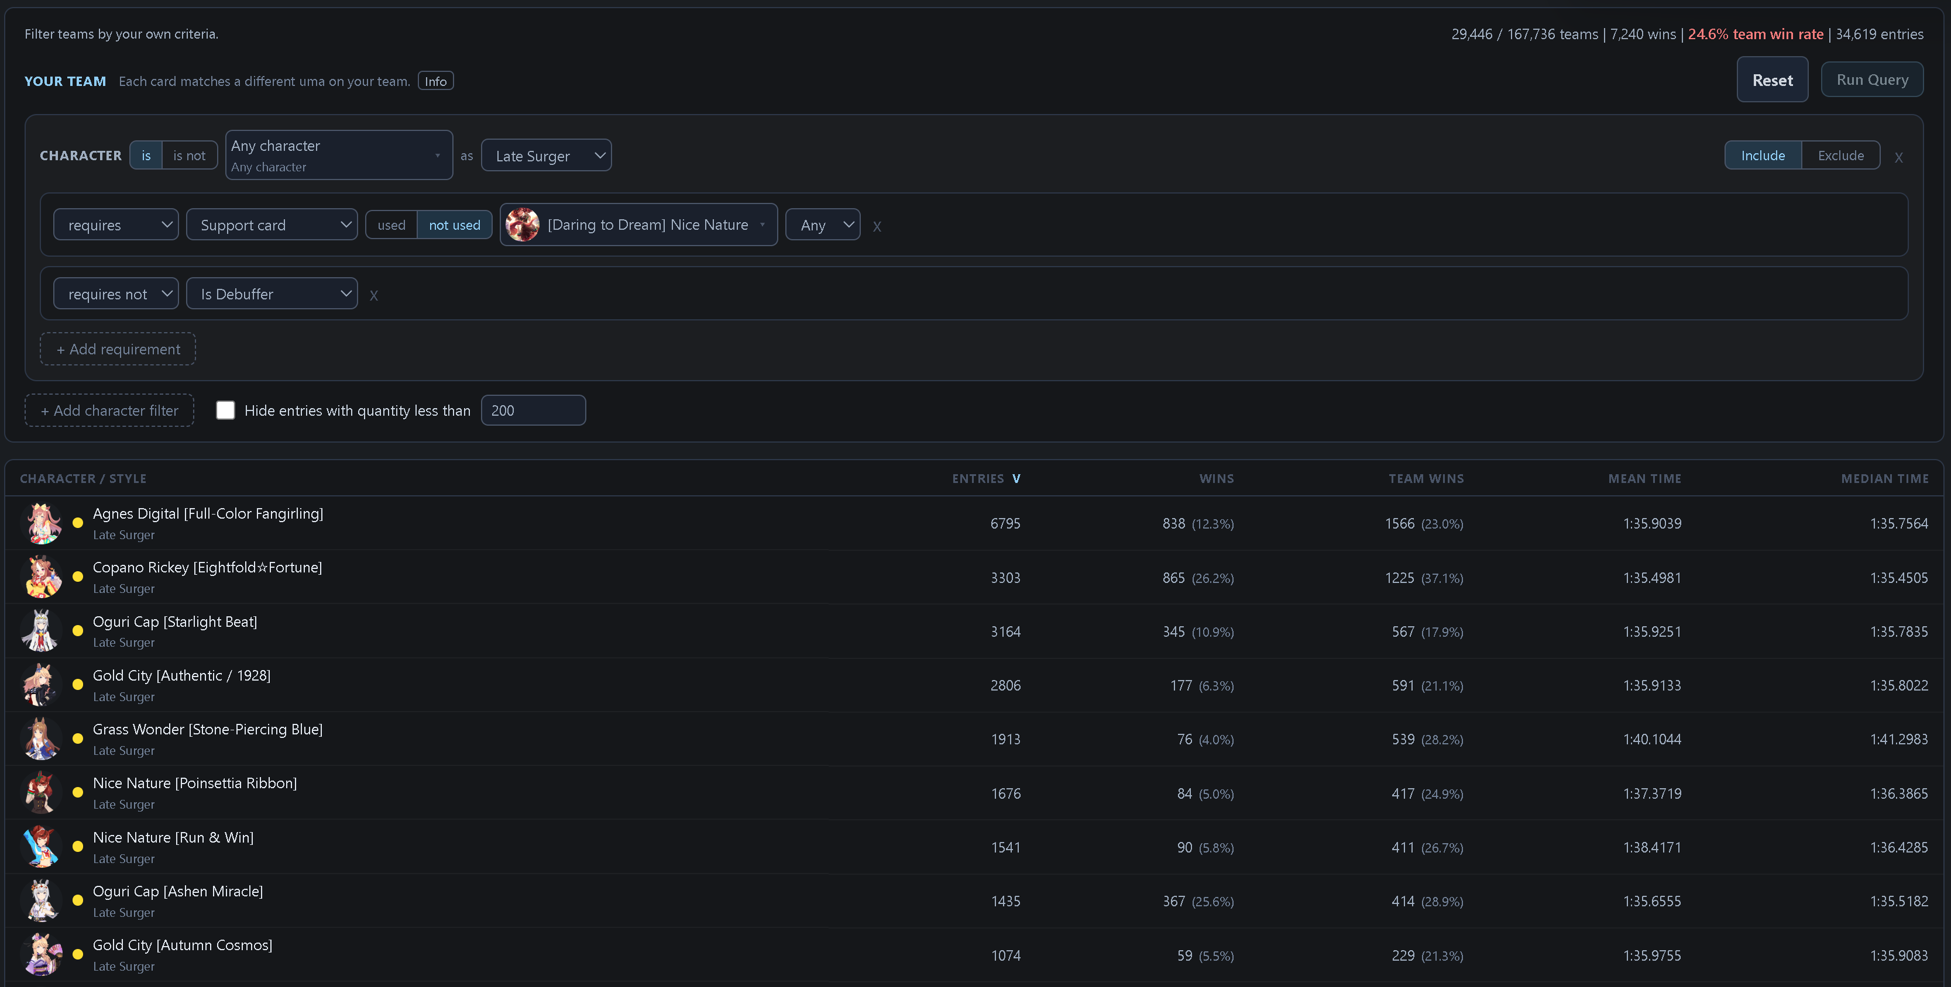
Task: Click Nice Nature Poinsettia Ribbon portrait
Action: tap(42, 792)
